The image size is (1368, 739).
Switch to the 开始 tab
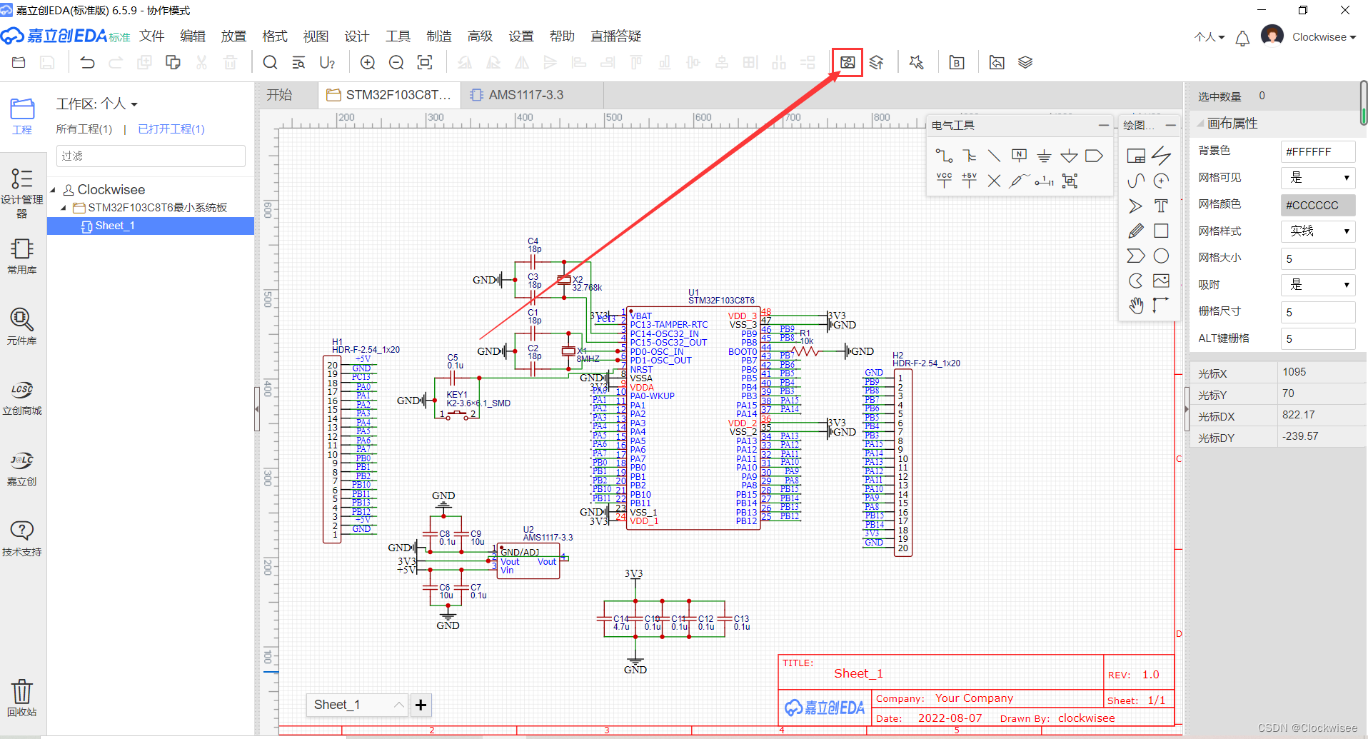point(279,95)
